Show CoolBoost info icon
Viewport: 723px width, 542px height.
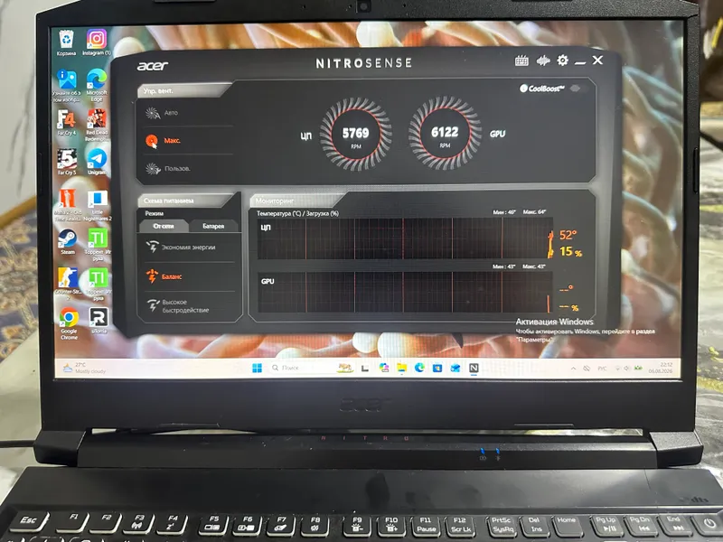coord(523,88)
